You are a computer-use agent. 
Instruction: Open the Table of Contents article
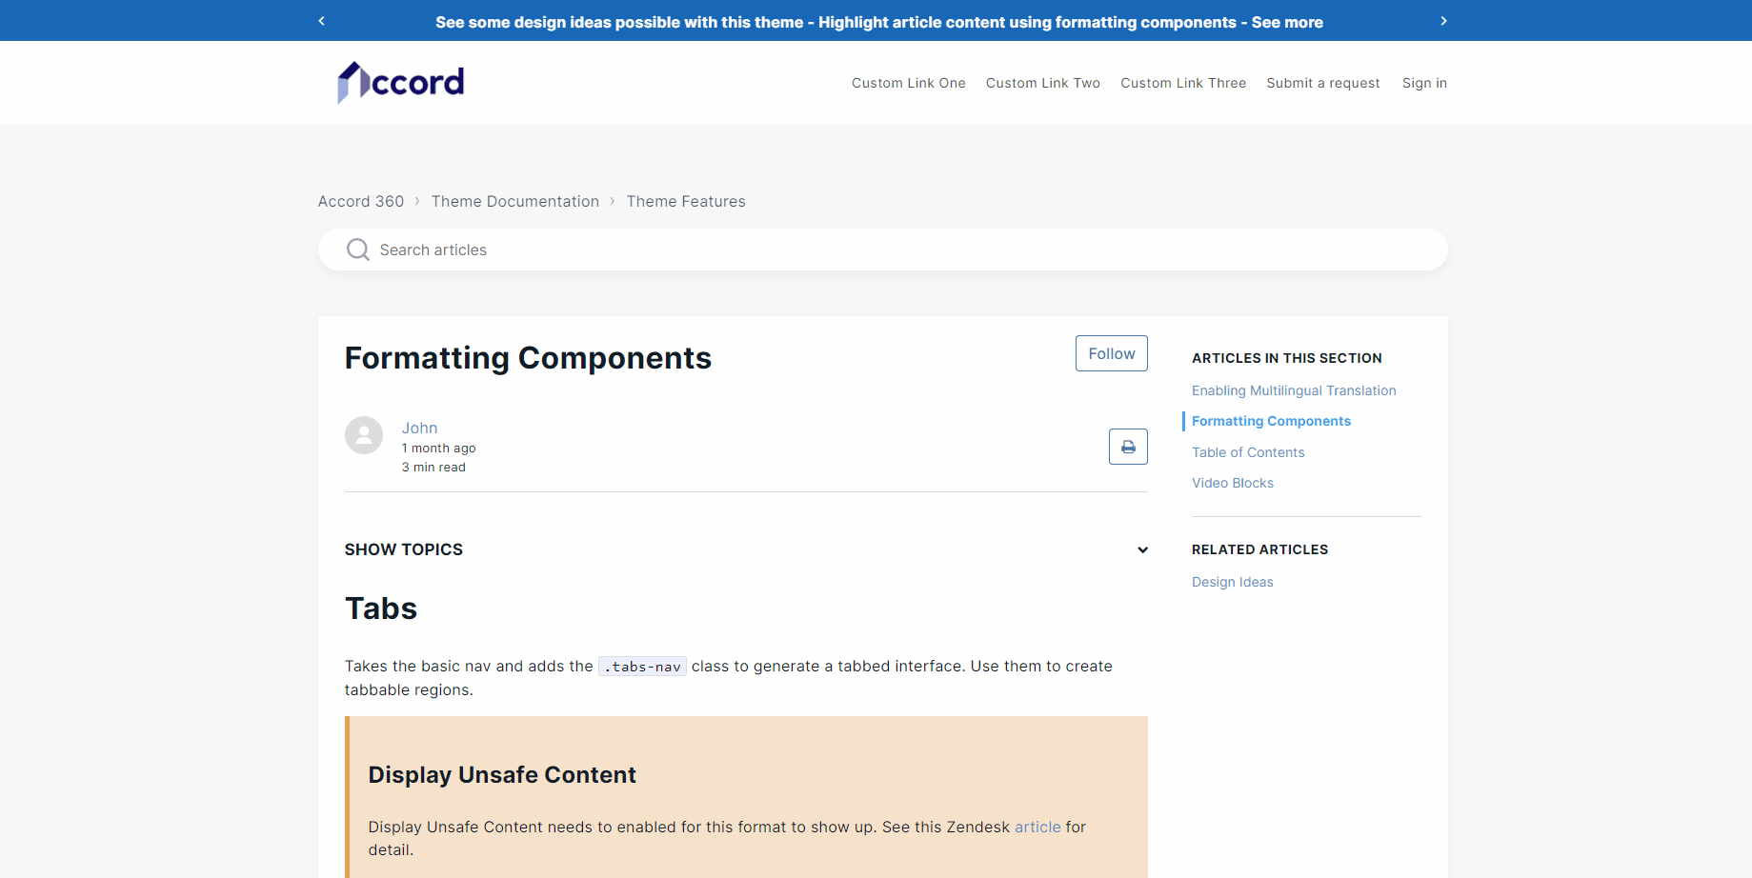(x=1247, y=452)
